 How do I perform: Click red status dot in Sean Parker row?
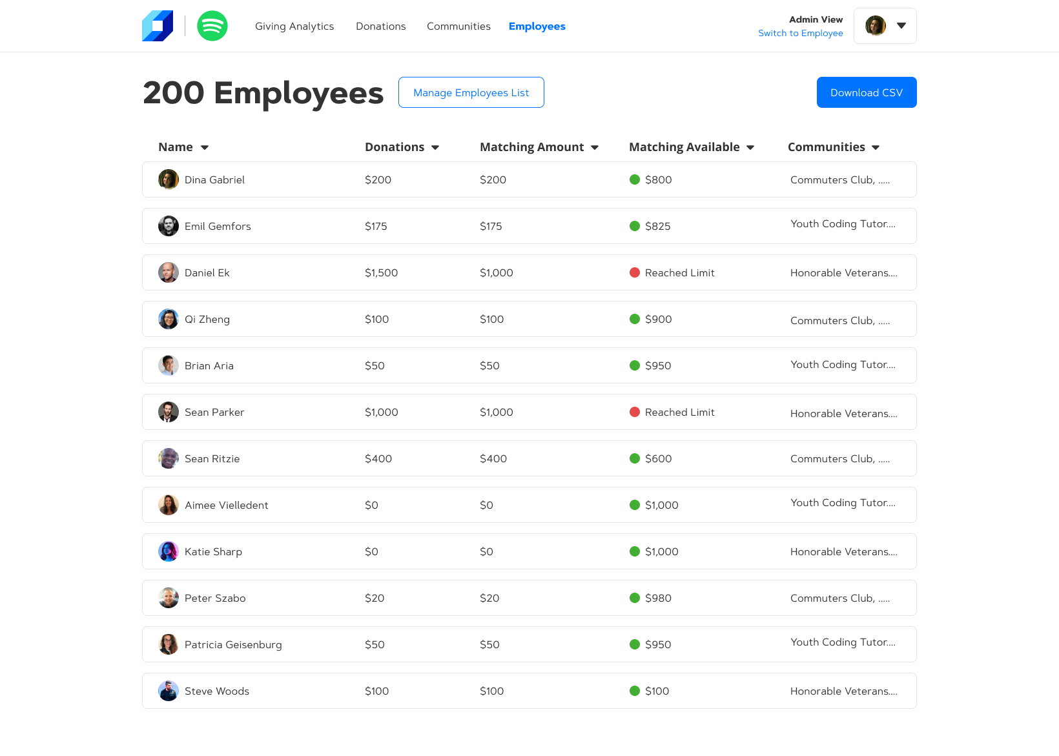click(635, 412)
